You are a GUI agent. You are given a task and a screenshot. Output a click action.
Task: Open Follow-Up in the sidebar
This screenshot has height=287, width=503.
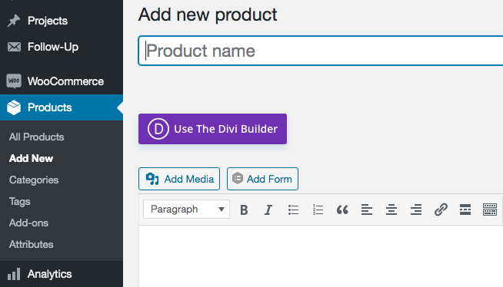[62, 47]
